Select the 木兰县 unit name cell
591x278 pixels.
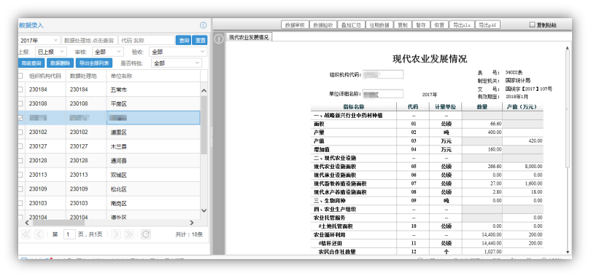[x=153, y=146]
